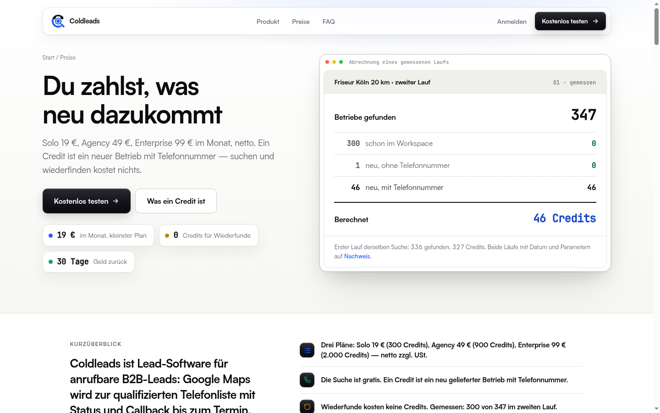Click arrow icon in hero Kostenlos testen
660x413 pixels.
pyautogui.click(x=115, y=201)
